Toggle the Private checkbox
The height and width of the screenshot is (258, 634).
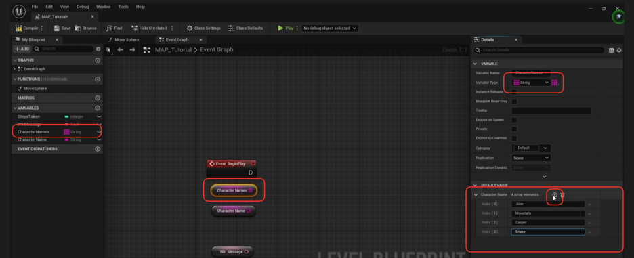tap(514, 129)
